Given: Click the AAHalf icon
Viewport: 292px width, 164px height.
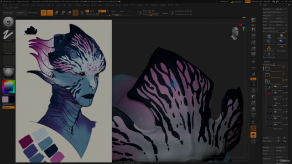Looking at the screenshot, I should [253, 49].
